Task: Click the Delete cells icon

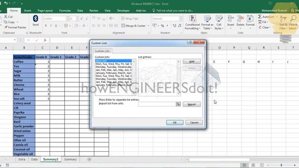Action: tap(240, 19)
